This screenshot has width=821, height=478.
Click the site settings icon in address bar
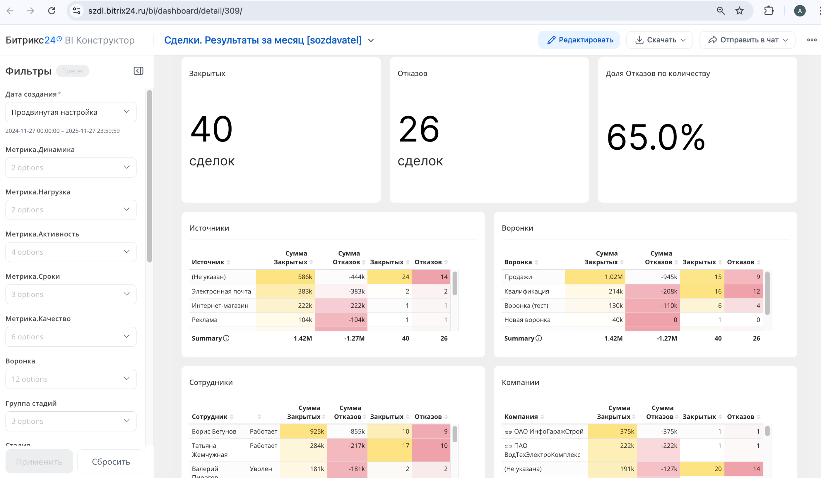76,11
